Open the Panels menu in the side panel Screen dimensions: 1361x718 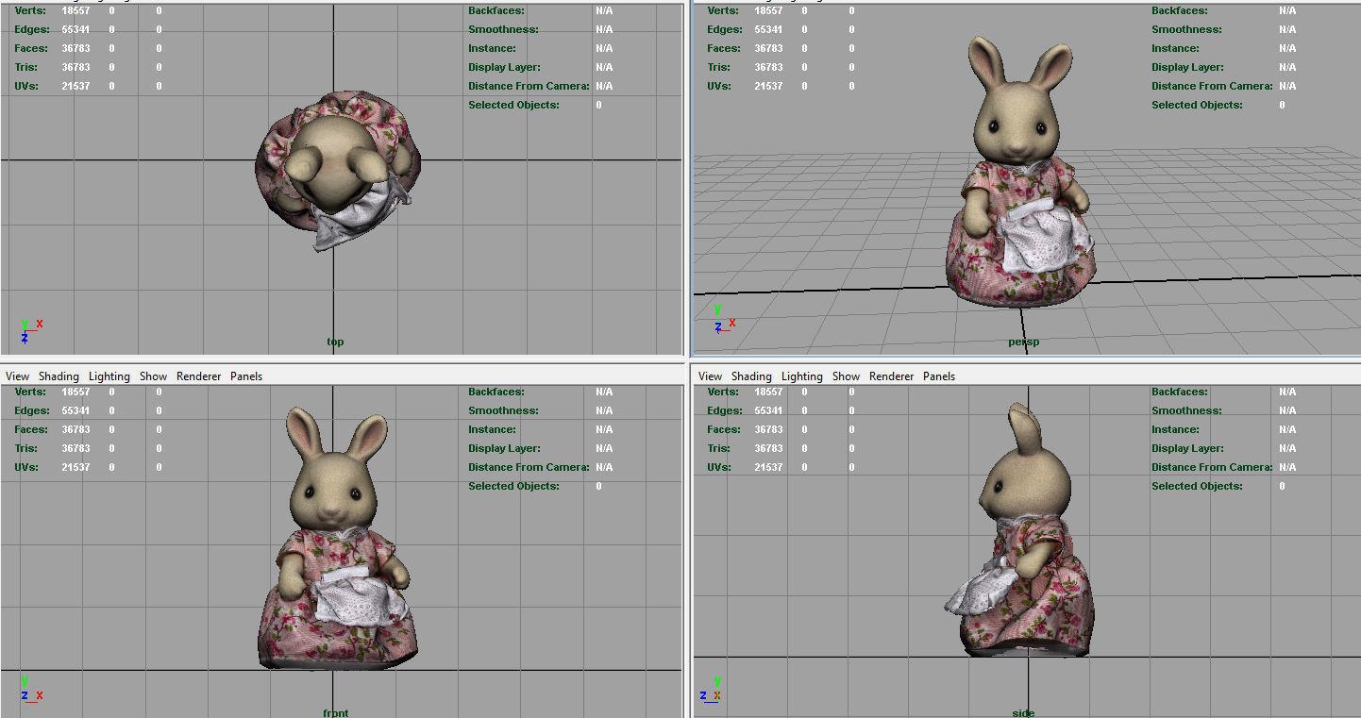point(939,376)
